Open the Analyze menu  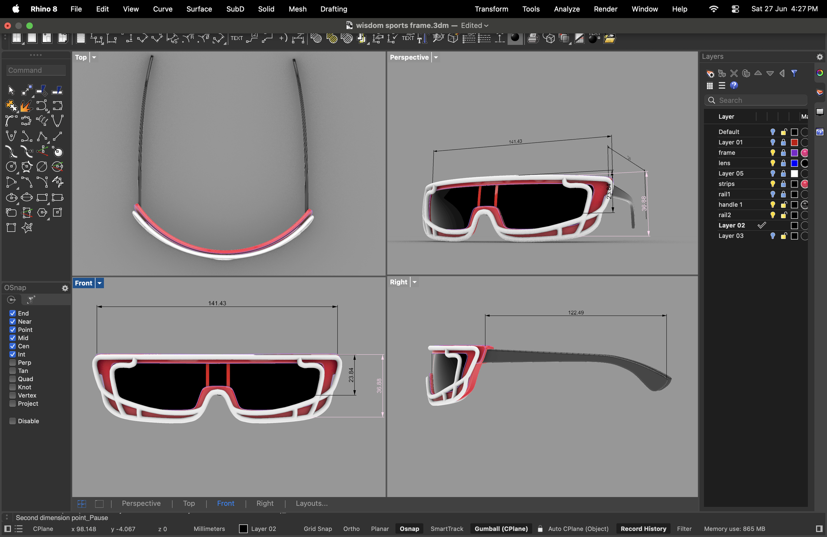click(x=566, y=9)
